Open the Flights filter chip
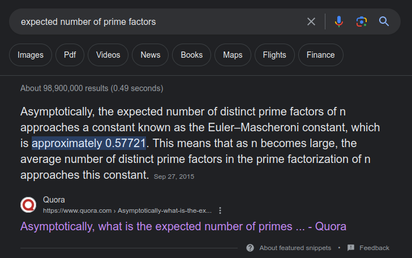Image resolution: width=412 pixels, height=258 pixels. [274, 55]
